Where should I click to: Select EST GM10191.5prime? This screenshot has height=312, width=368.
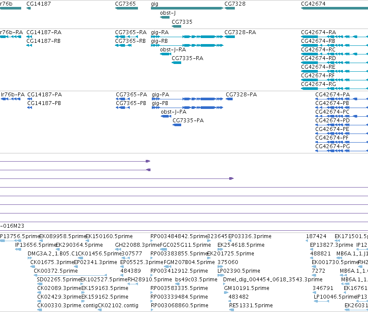[x=246, y=288]
